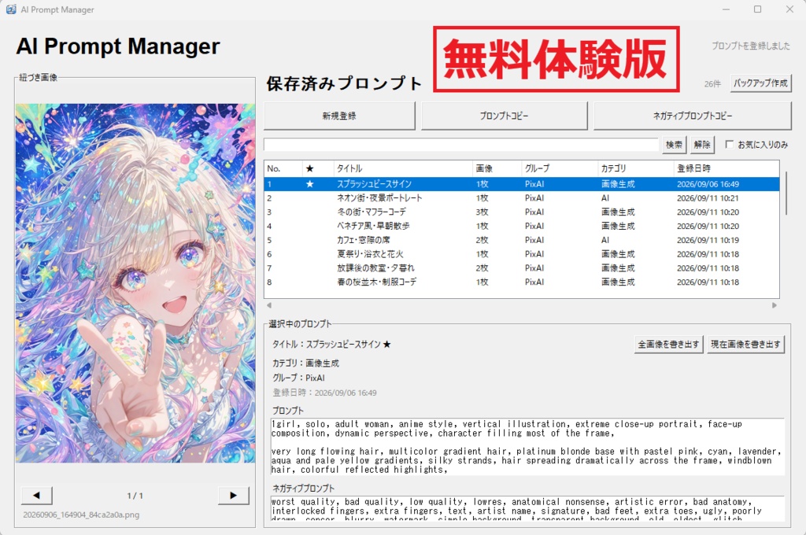Screen dimensions: 806x535
Task: Toggle the お気に入りのみ checkbox
Action: point(729,145)
